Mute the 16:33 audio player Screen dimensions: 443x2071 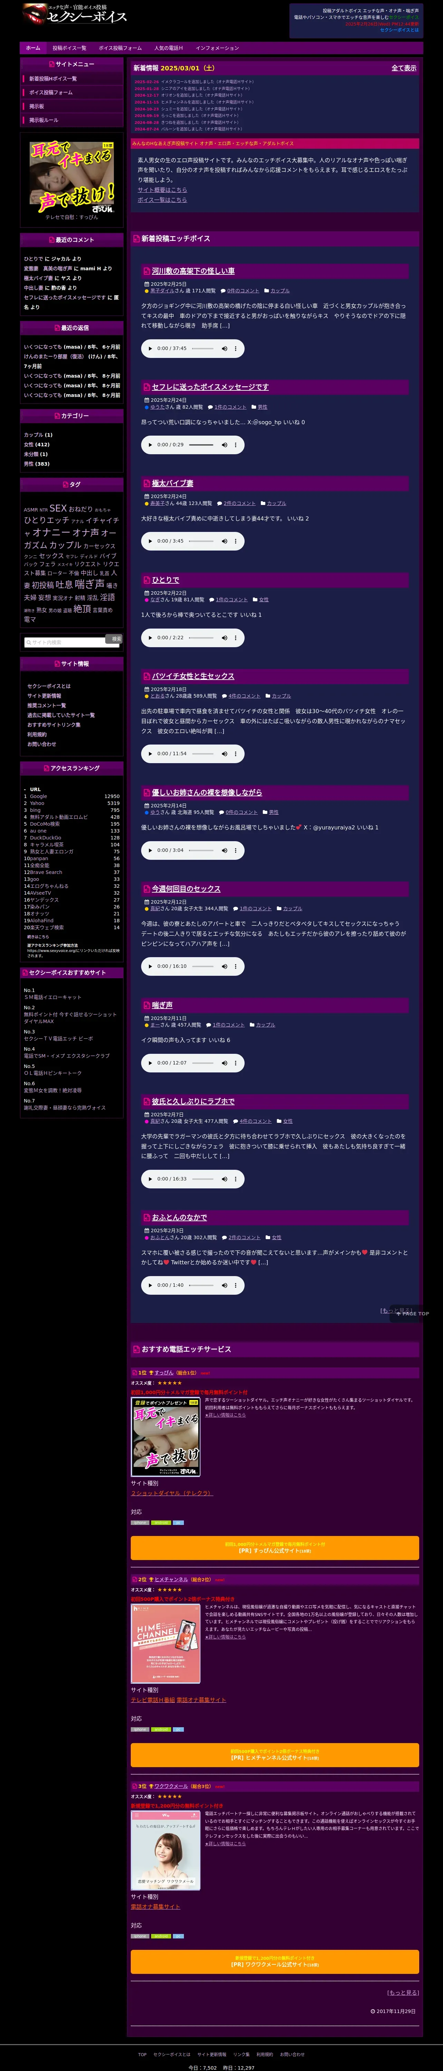(x=224, y=1179)
